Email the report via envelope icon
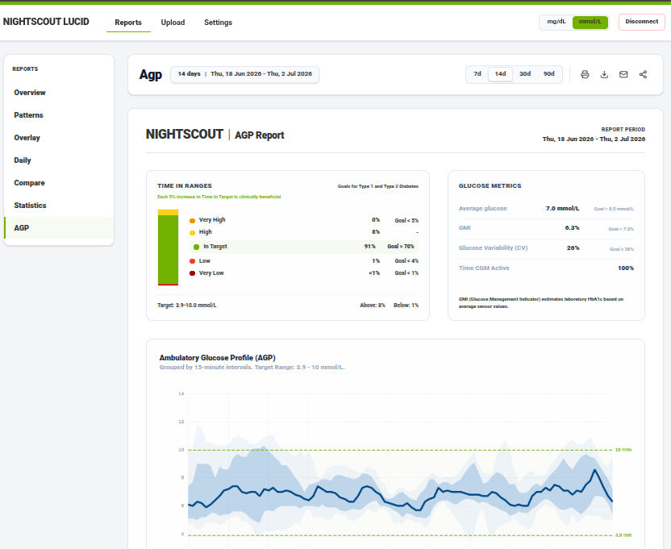671x549 pixels. click(623, 74)
